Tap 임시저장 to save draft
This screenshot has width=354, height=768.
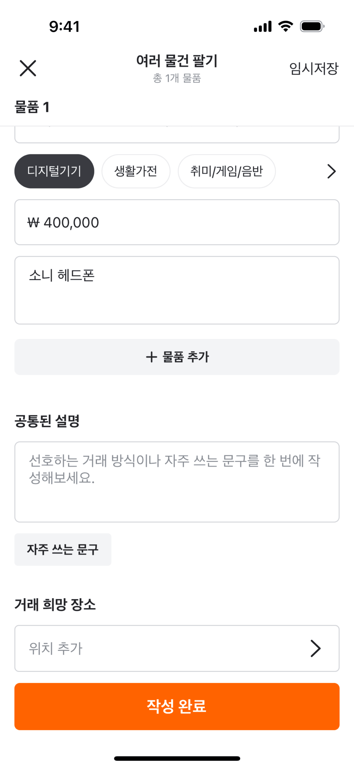(313, 69)
